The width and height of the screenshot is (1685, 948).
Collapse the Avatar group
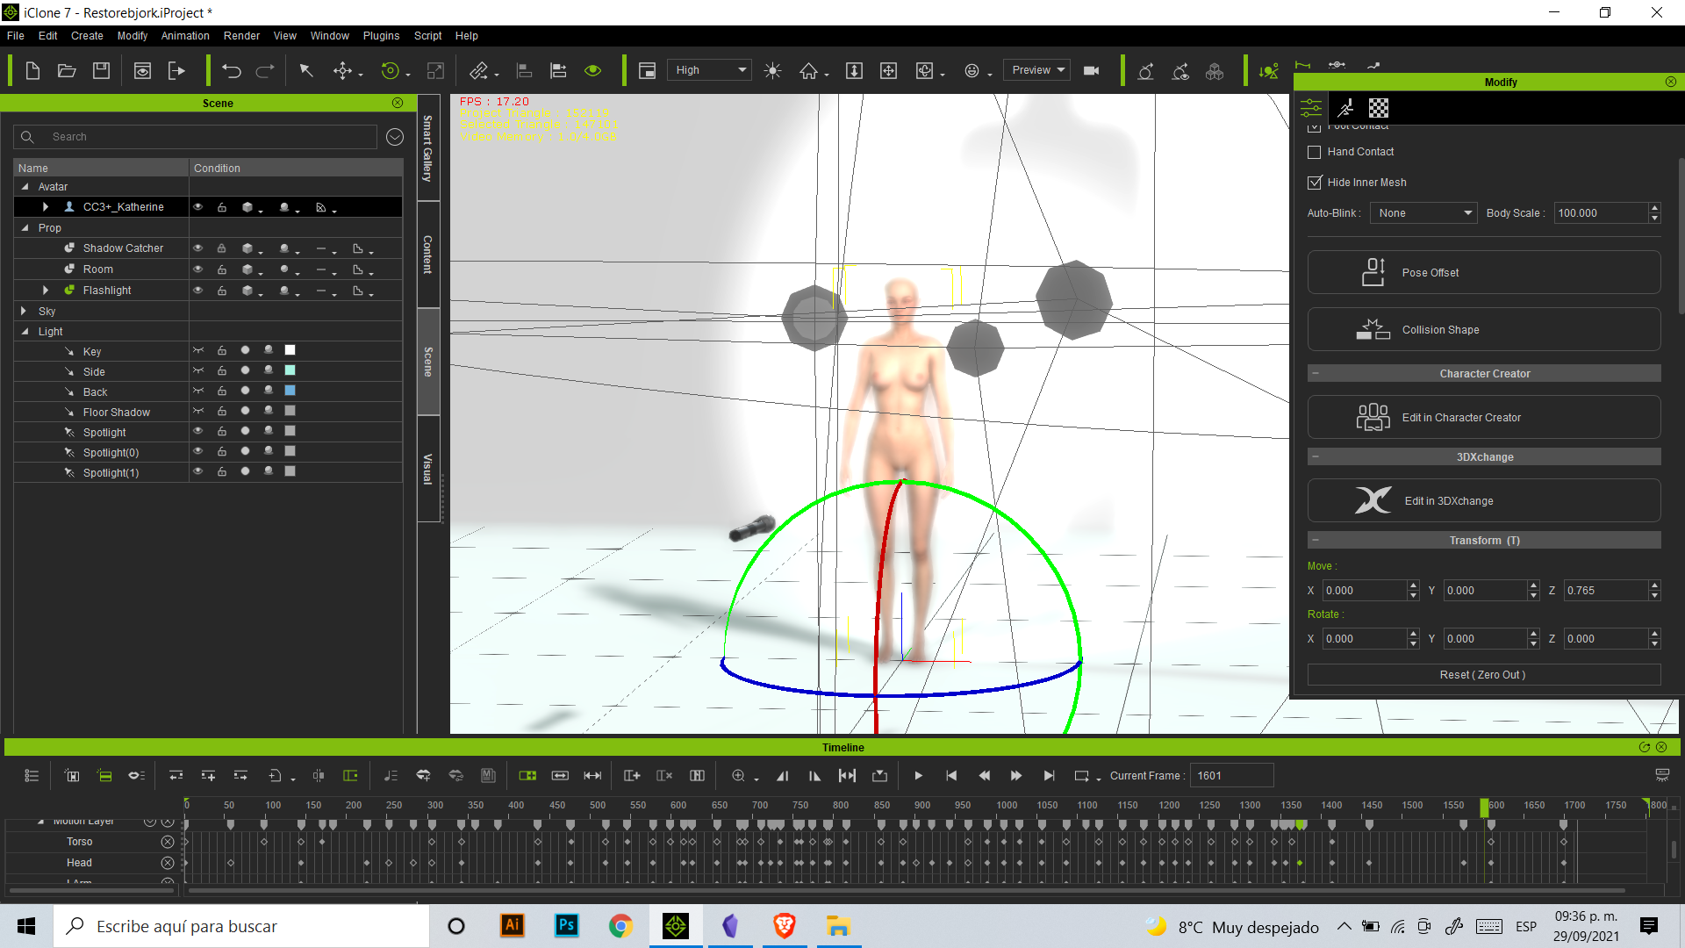click(25, 187)
